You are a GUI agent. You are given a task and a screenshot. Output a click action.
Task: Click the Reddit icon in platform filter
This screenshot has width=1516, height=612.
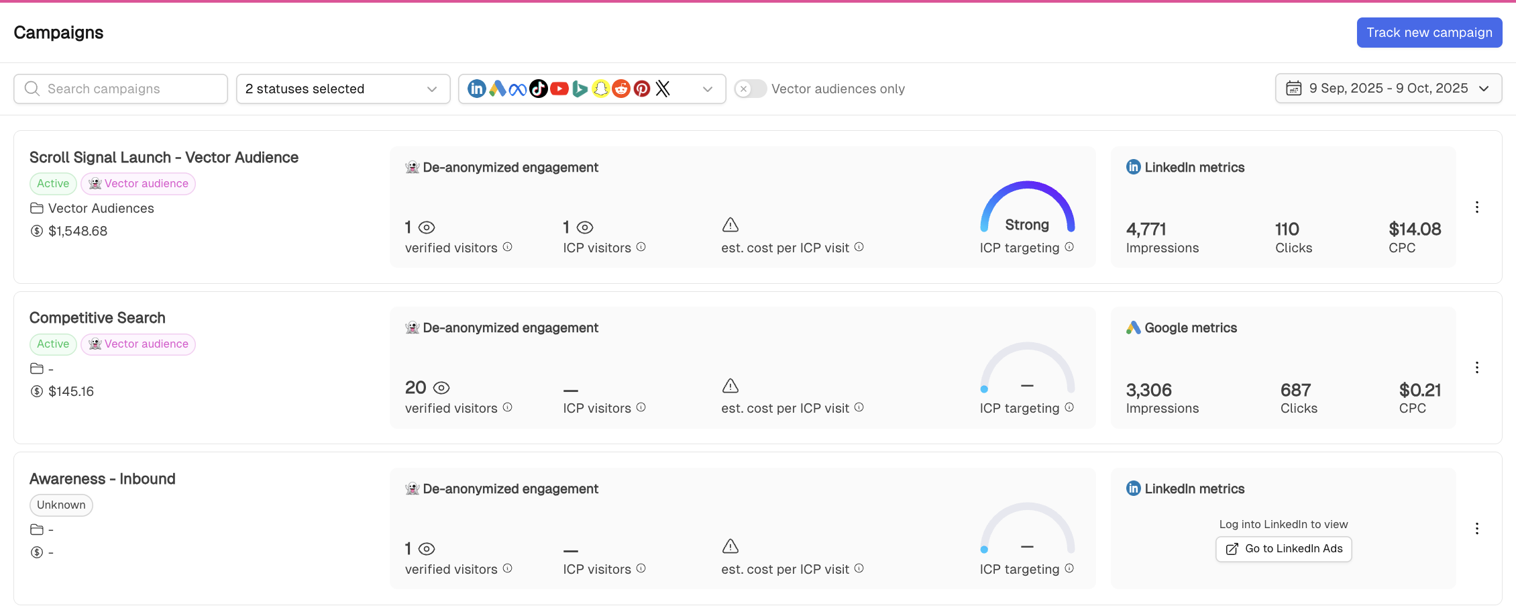(x=622, y=89)
